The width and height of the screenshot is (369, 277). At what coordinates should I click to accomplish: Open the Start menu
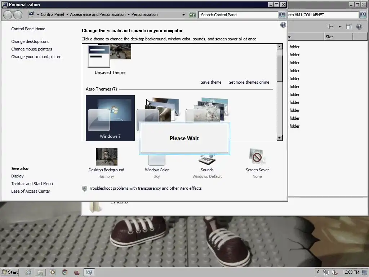coord(10,272)
